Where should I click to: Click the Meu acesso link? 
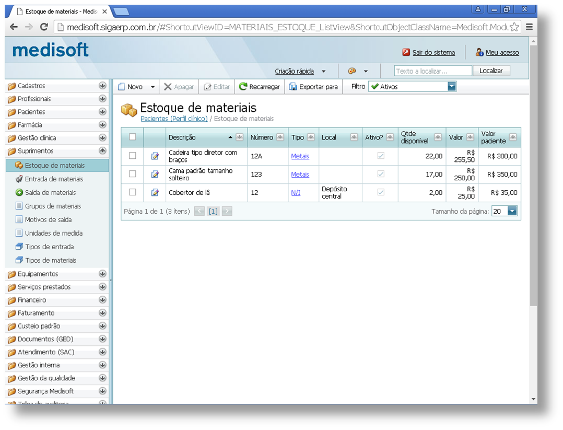click(502, 52)
